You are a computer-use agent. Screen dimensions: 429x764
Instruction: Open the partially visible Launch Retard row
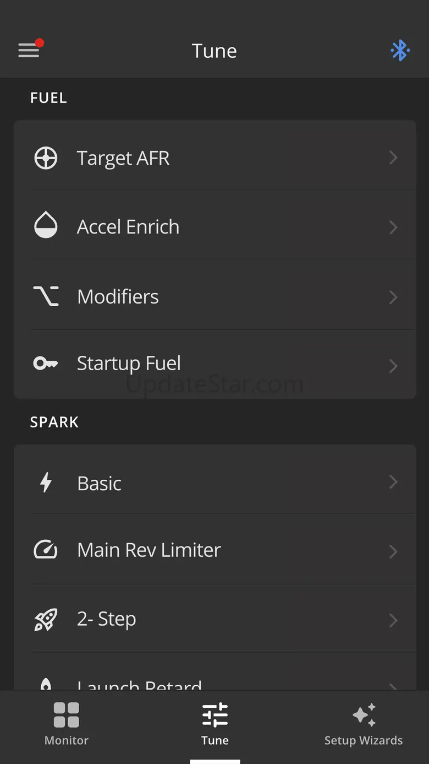(x=140, y=685)
